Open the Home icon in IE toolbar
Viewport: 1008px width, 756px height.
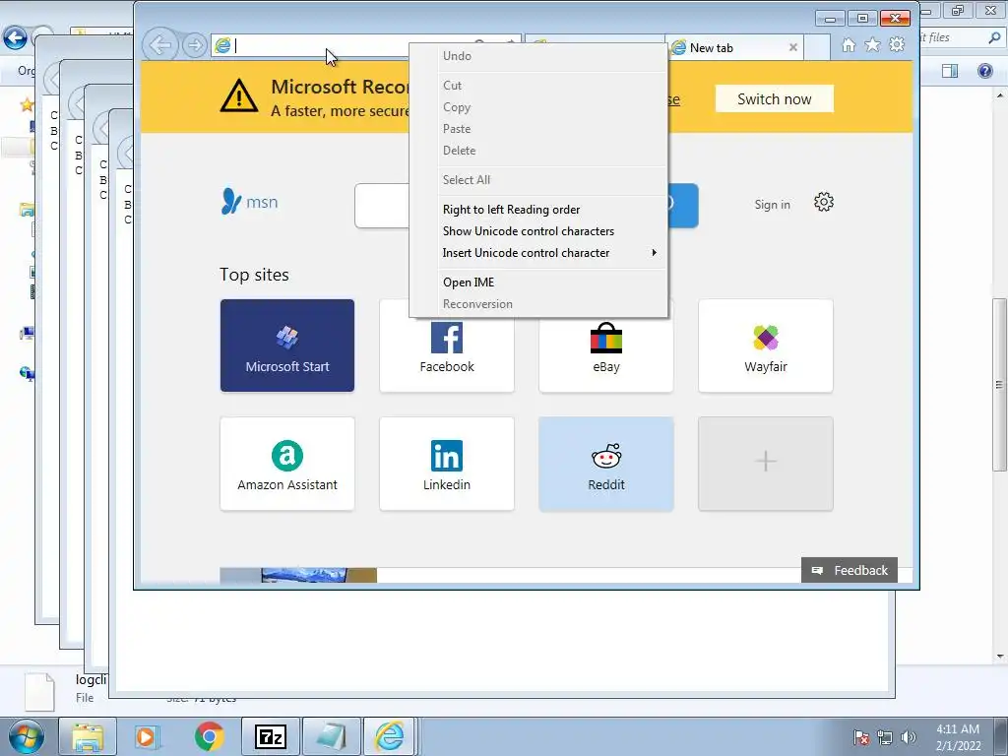849,44
